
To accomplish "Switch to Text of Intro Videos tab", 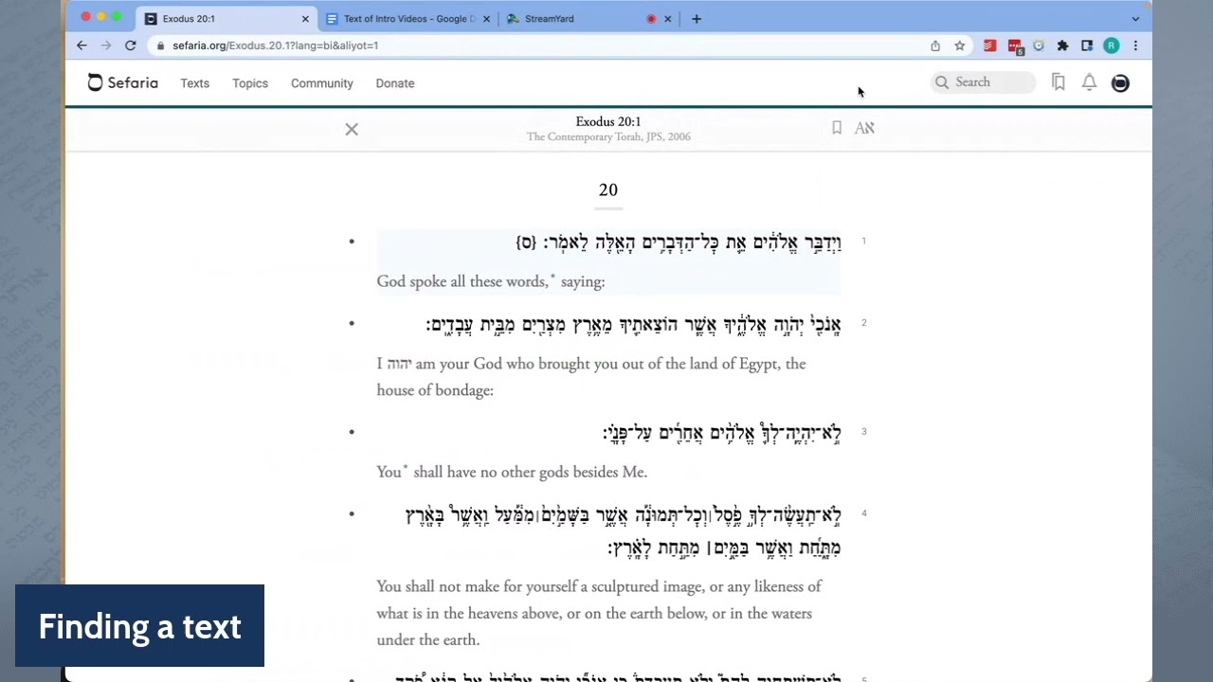I will [x=407, y=18].
